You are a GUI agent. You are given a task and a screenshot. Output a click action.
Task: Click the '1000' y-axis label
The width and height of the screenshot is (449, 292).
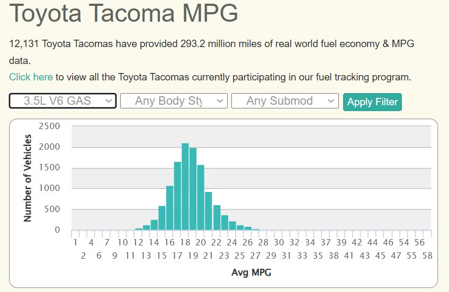pyautogui.click(x=49, y=188)
